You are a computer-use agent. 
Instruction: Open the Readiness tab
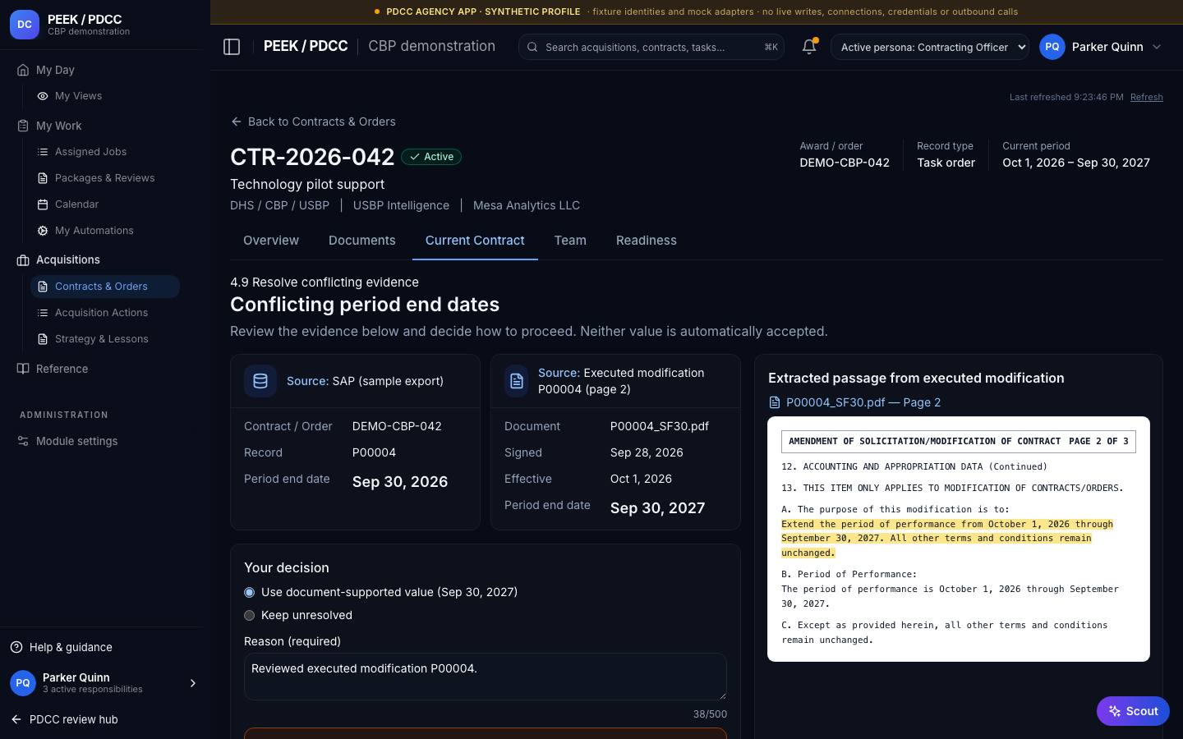647,241
